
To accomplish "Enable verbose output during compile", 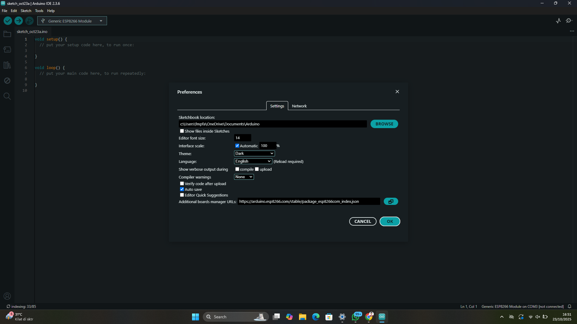I will click(x=237, y=169).
